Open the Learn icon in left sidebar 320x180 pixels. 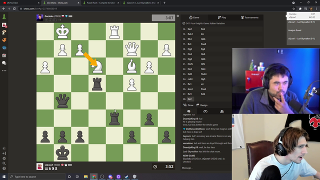click(4, 48)
